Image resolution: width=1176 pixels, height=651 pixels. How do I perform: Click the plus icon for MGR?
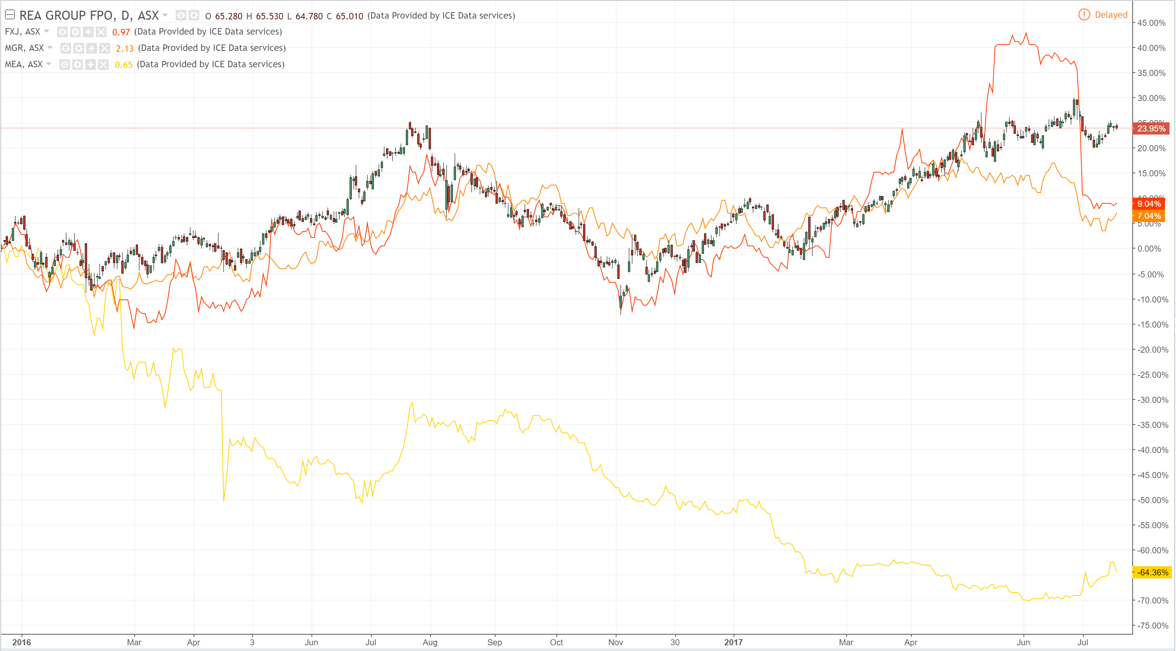[91, 48]
